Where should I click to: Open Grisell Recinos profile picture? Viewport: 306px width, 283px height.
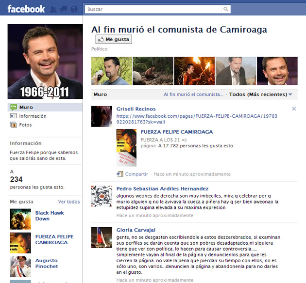[102, 116]
